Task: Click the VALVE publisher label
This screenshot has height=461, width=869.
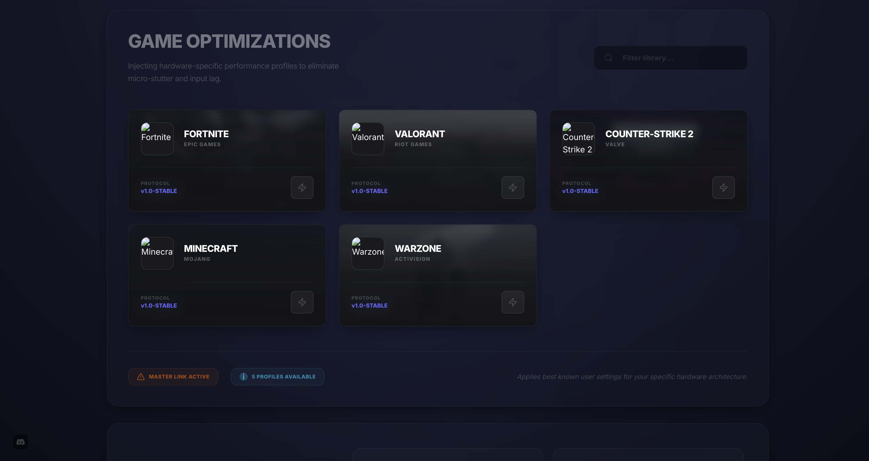Action: tap(615, 144)
